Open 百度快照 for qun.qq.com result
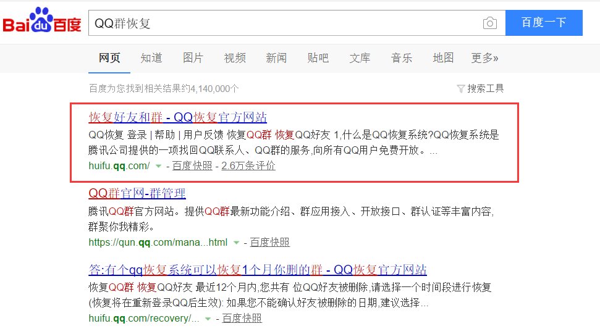Screen dimensions: 600x334 pyautogui.click(x=270, y=242)
